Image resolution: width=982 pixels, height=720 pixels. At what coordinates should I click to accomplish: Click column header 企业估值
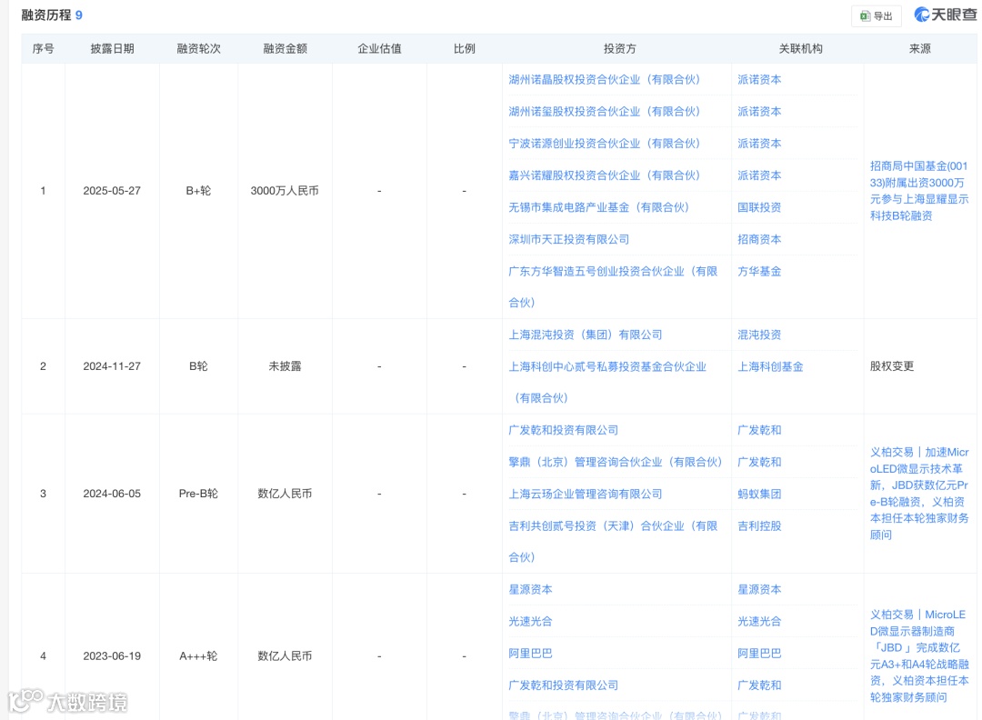pos(379,49)
